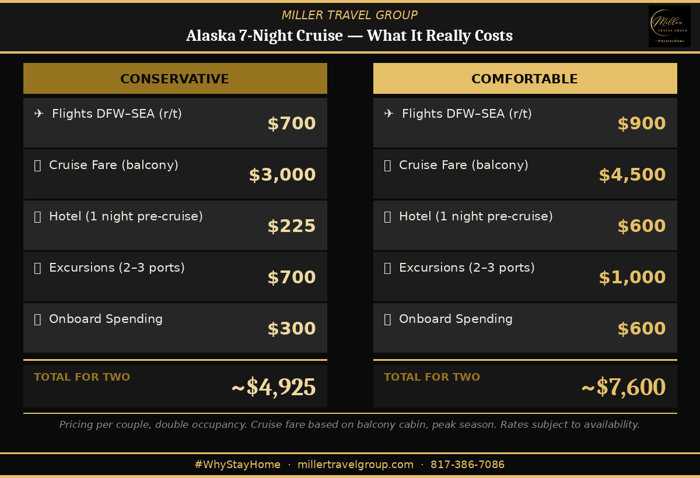Select the COMFORTABLE column header
The image size is (700, 478).
tap(525, 79)
